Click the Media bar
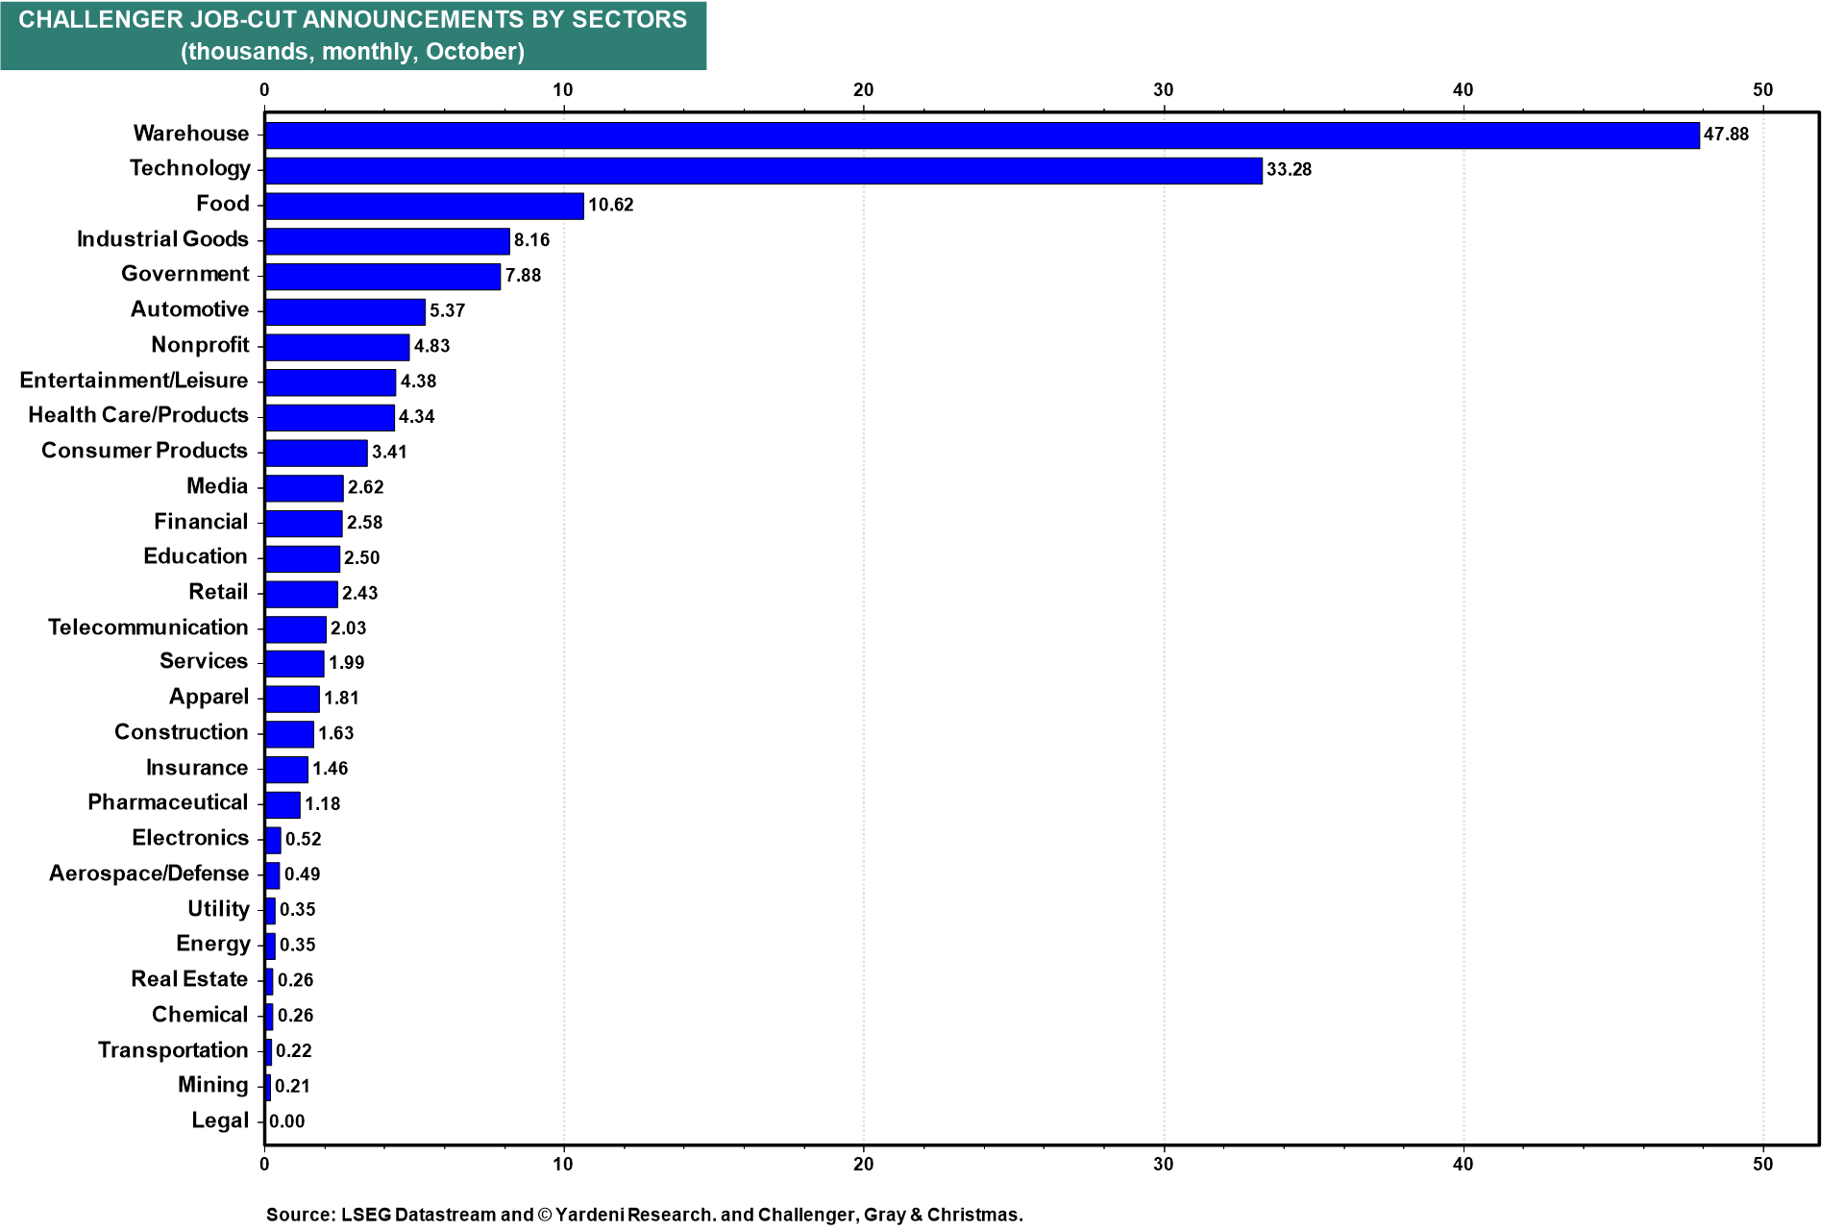 [x=304, y=488]
